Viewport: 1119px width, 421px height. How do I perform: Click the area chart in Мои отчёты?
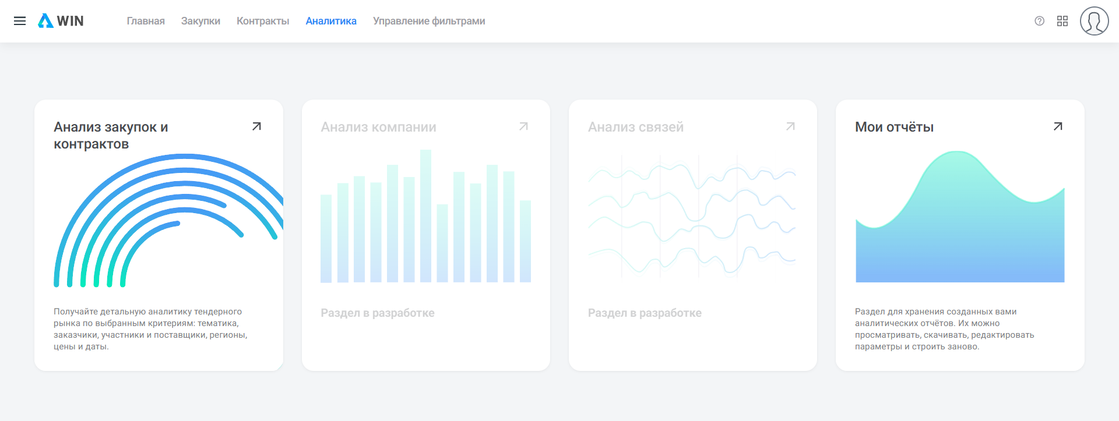pyautogui.click(x=960, y=233)
